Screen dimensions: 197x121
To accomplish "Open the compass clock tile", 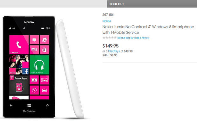I will pyautogui.click(x=34, y=90).
